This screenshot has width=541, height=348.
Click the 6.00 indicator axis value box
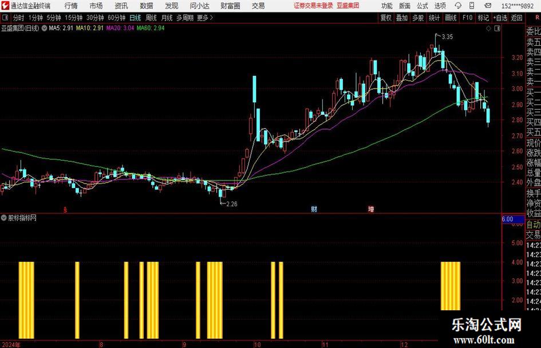(513, 219)
